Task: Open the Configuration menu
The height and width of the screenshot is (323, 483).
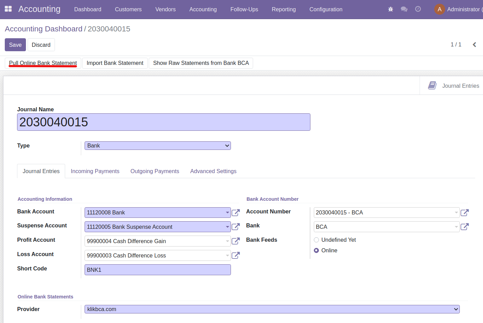Action: pos(326,9)
